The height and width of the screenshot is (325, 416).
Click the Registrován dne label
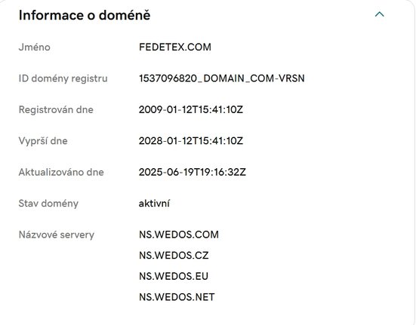tap(56, 109)
